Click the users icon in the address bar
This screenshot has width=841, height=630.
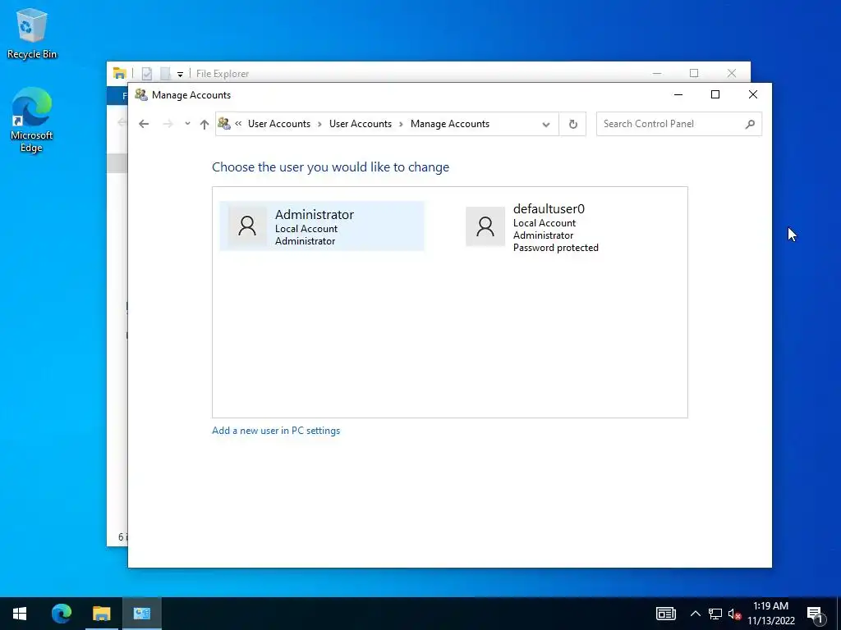point(224,124)
